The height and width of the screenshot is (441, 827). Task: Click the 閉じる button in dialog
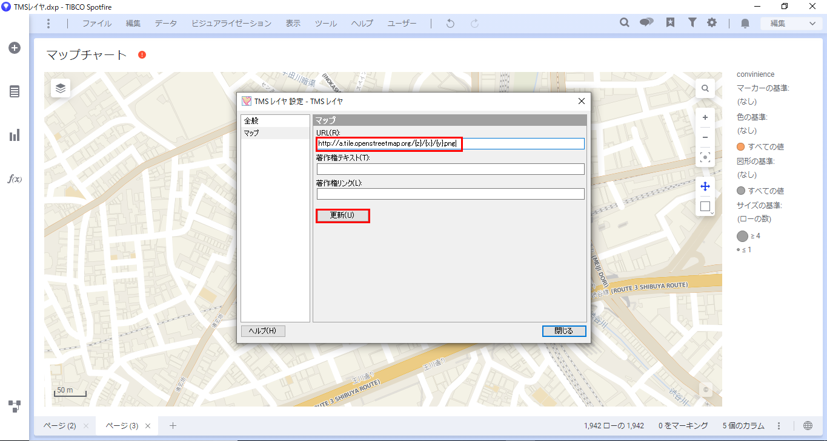(x=564, y=331)
